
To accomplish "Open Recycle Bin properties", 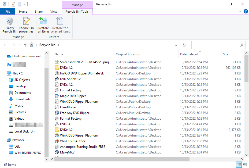I will coord(26,25).
